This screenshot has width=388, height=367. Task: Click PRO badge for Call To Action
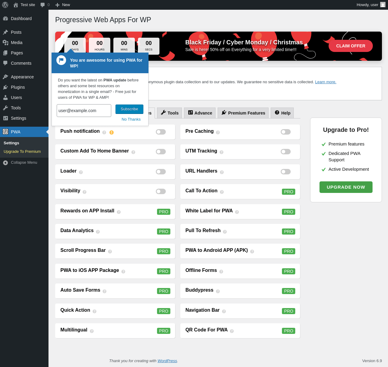pos(289,192)
